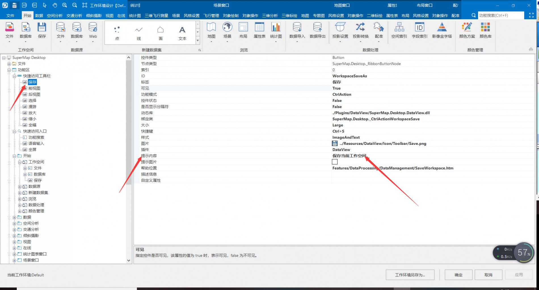Collapse the 功能区 tree node

(9, 70)
